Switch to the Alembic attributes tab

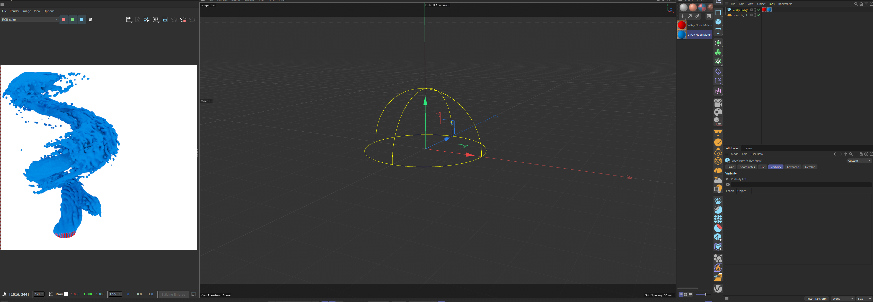pos(810,167)
